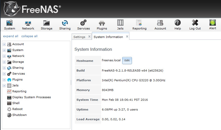Screen dimensions: 221x130
Task: Click Display System Processes label
Action: pyautogui.click(x=32, y=97)
